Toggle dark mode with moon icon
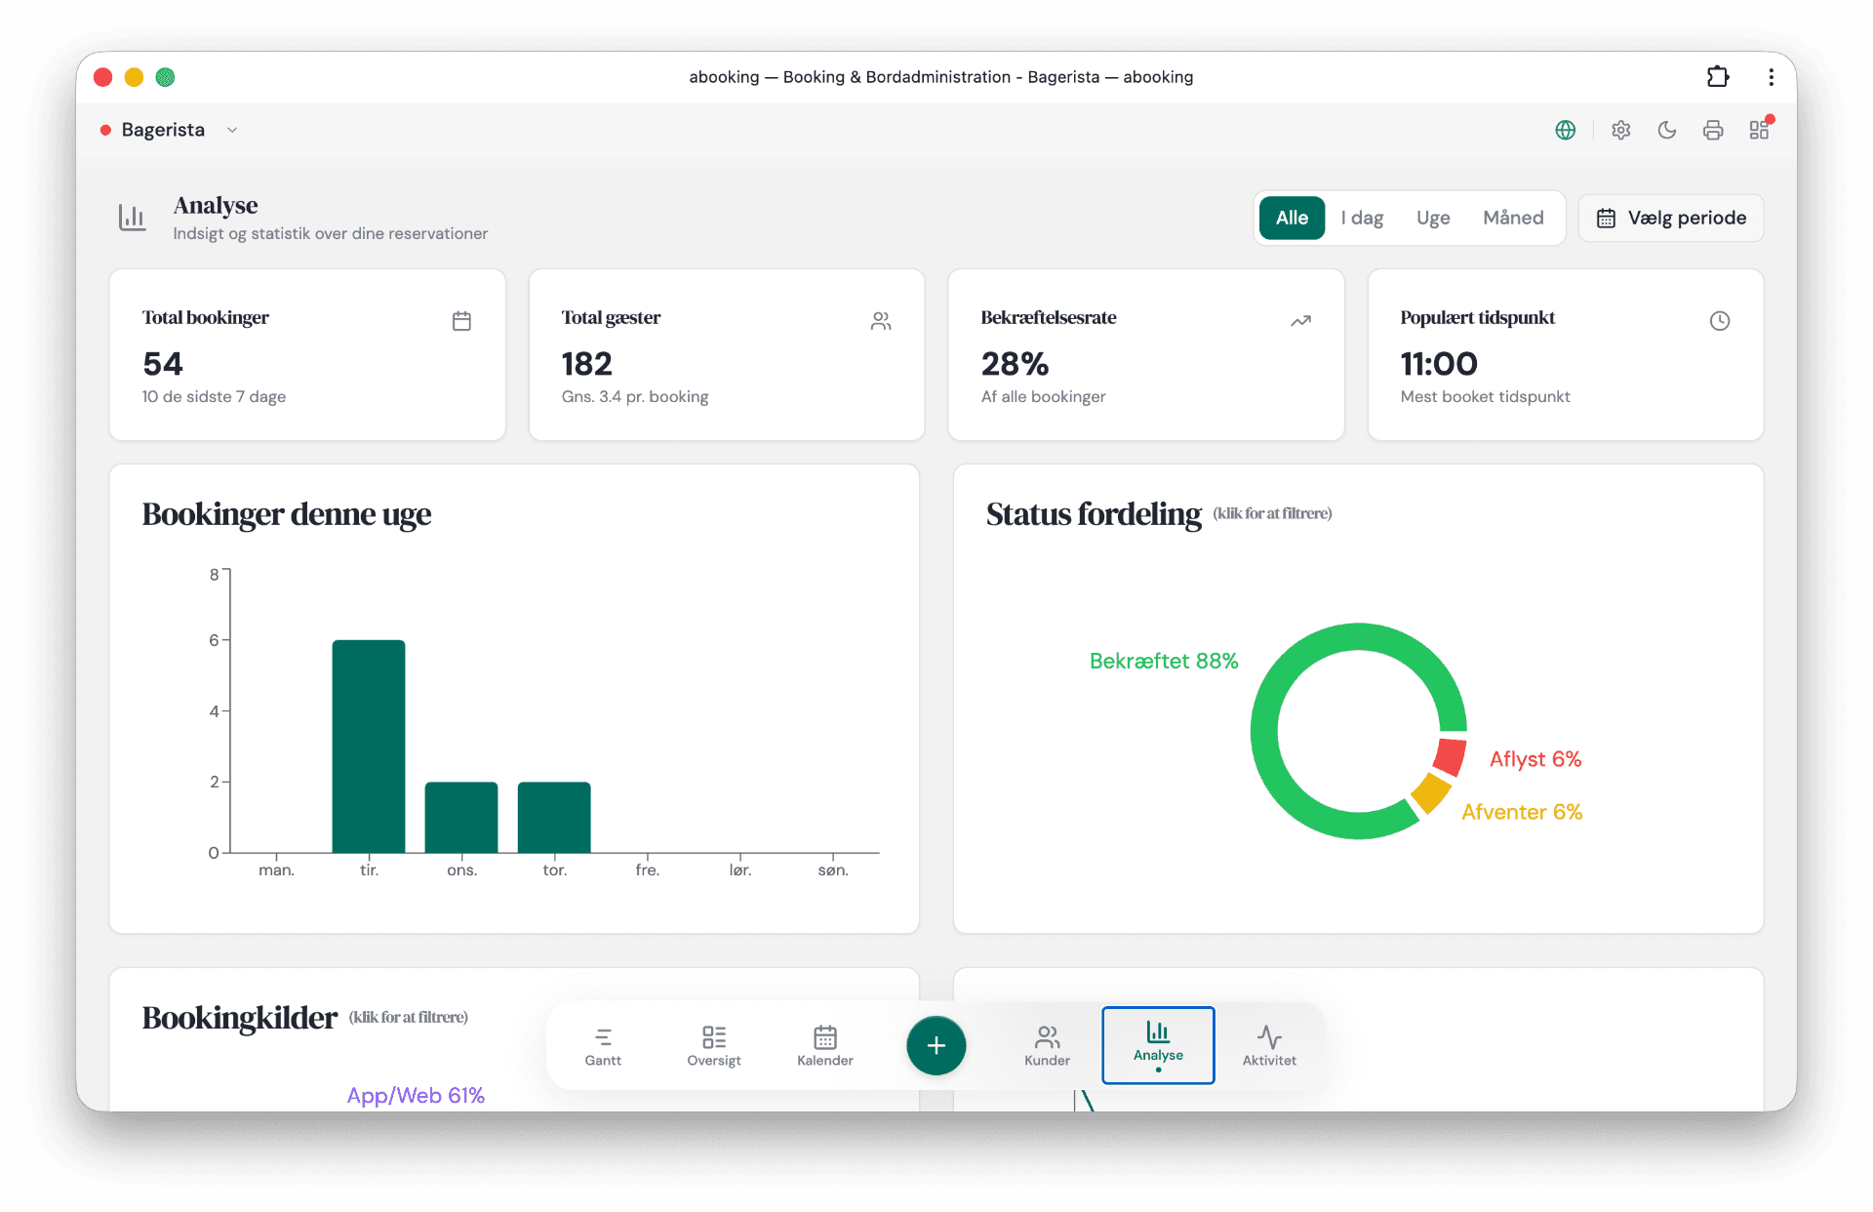 coord(1667,130)
